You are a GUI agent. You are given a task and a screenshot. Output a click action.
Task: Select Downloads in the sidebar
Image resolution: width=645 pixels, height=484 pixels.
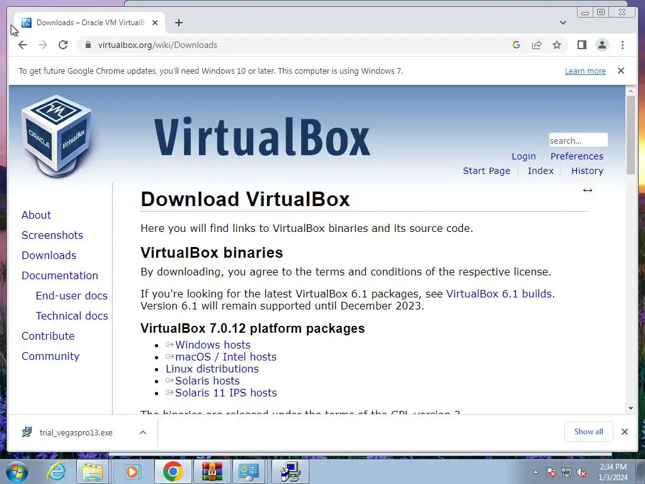pos(49,255)
